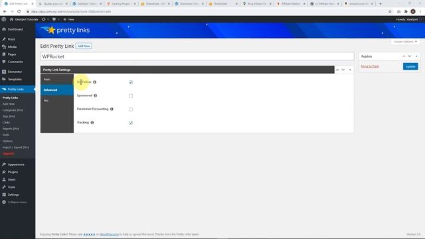Toggle the Publish box collapse arrow

[416, 56]
